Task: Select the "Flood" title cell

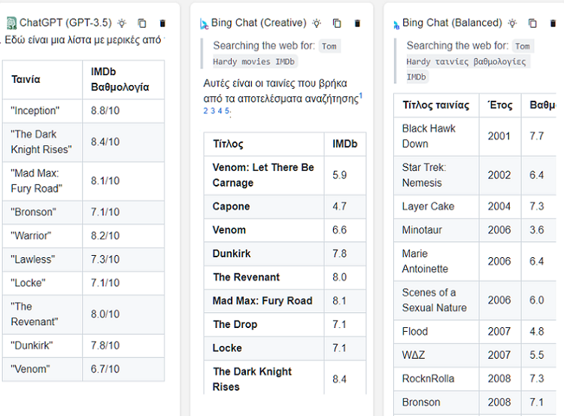Action: [436, 332]
